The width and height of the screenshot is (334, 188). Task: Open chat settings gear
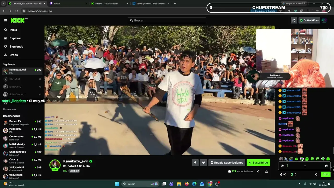[316, 174]
